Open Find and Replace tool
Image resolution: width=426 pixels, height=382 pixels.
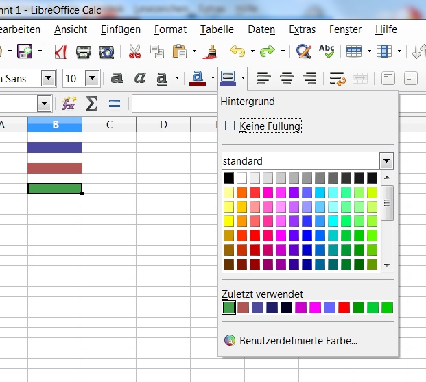tap(303, 51)
